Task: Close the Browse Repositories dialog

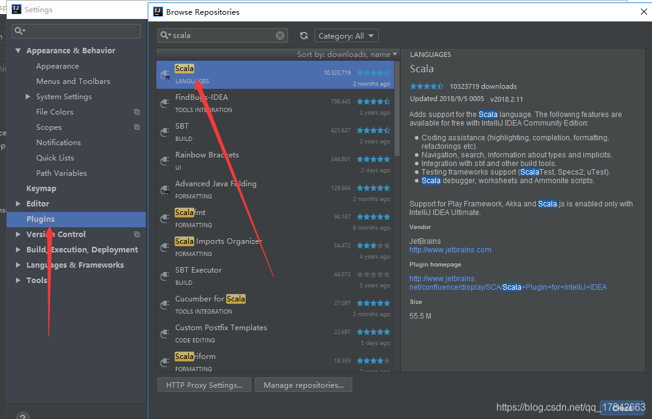Action: coord(643,12)
